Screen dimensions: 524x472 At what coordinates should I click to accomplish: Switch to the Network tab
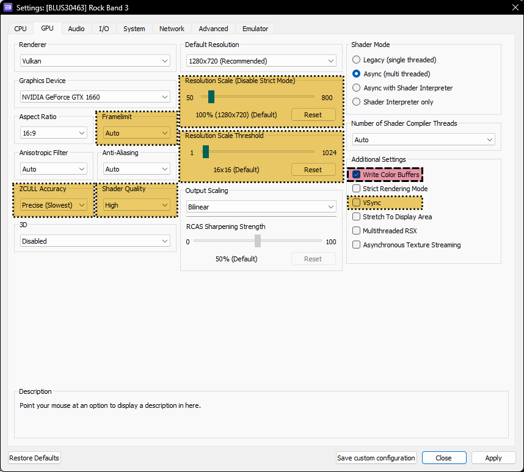click(172, 29)
